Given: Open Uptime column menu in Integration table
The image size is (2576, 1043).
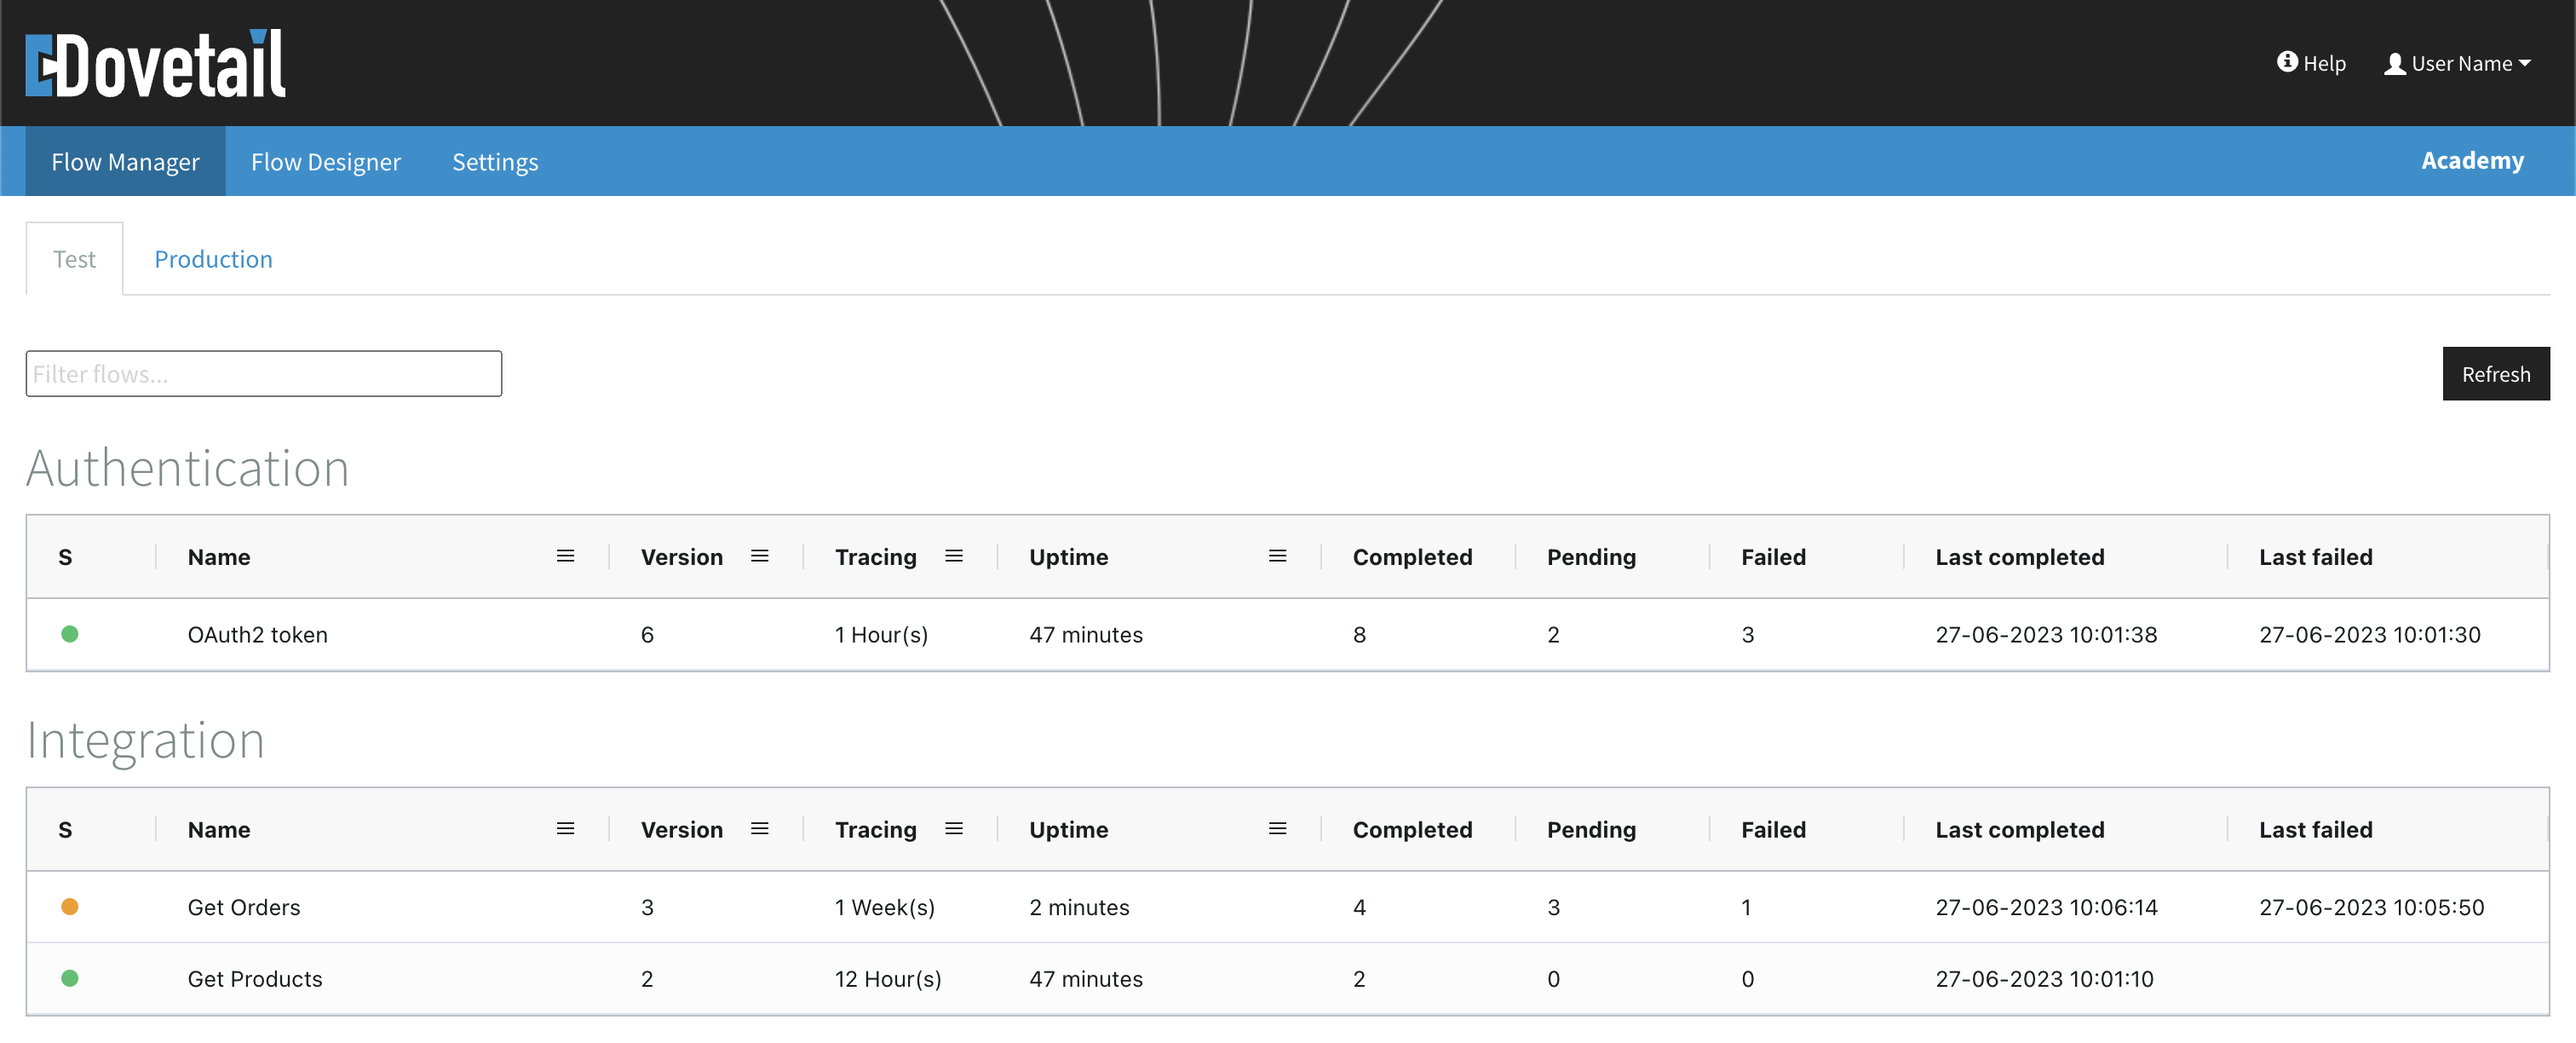Looking at the screenshot, I should (1277, 828).
